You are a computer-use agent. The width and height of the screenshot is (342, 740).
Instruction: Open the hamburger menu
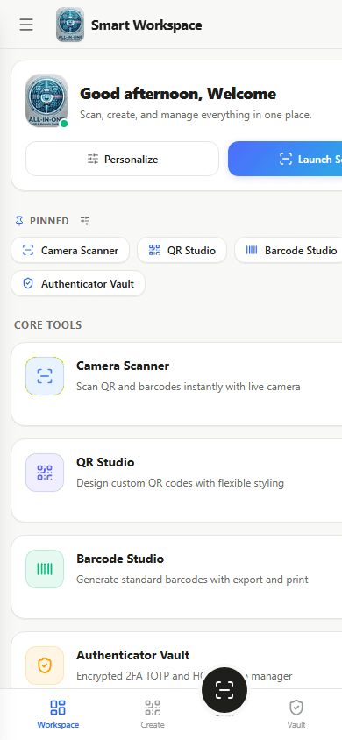(x=26, y=25)
